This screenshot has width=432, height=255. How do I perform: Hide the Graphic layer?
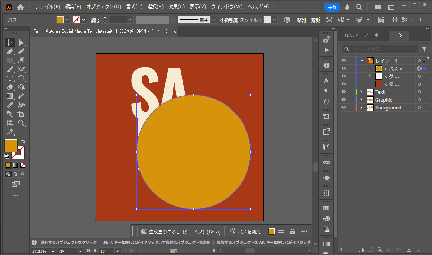click(x=344, y=100)
